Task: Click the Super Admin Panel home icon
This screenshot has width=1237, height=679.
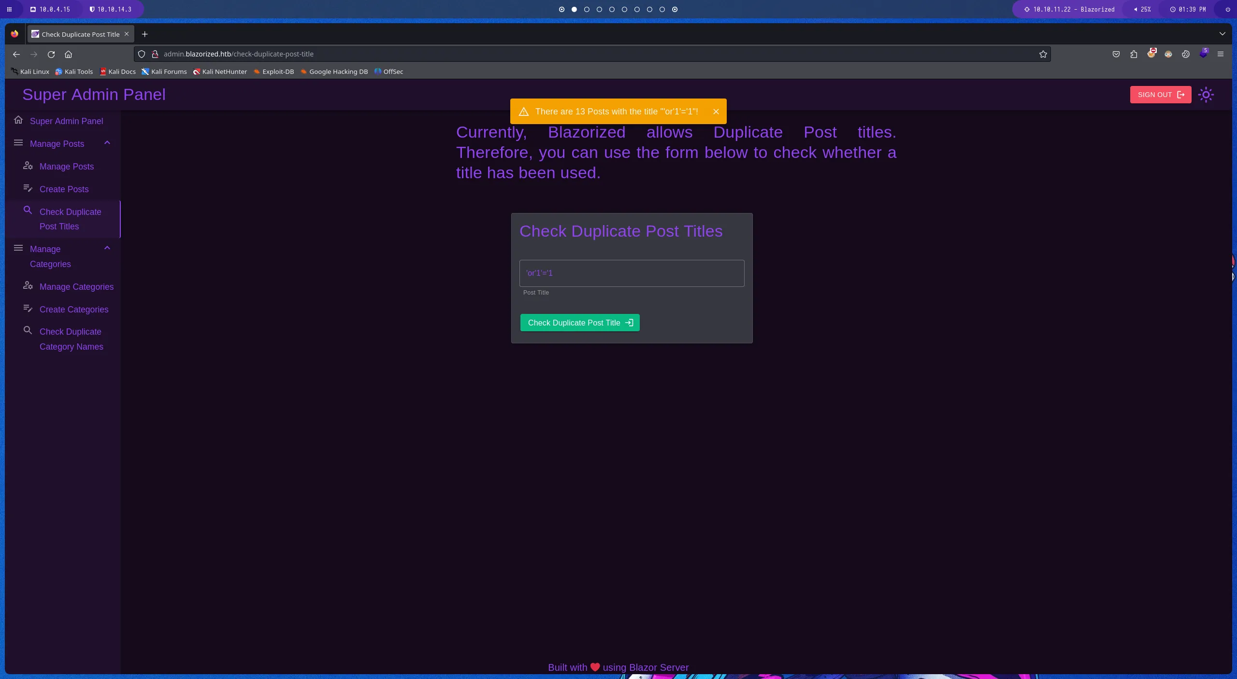Action: click(18, 120)
